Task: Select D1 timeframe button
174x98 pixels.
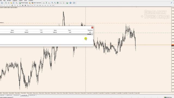Action: [48, 5]
